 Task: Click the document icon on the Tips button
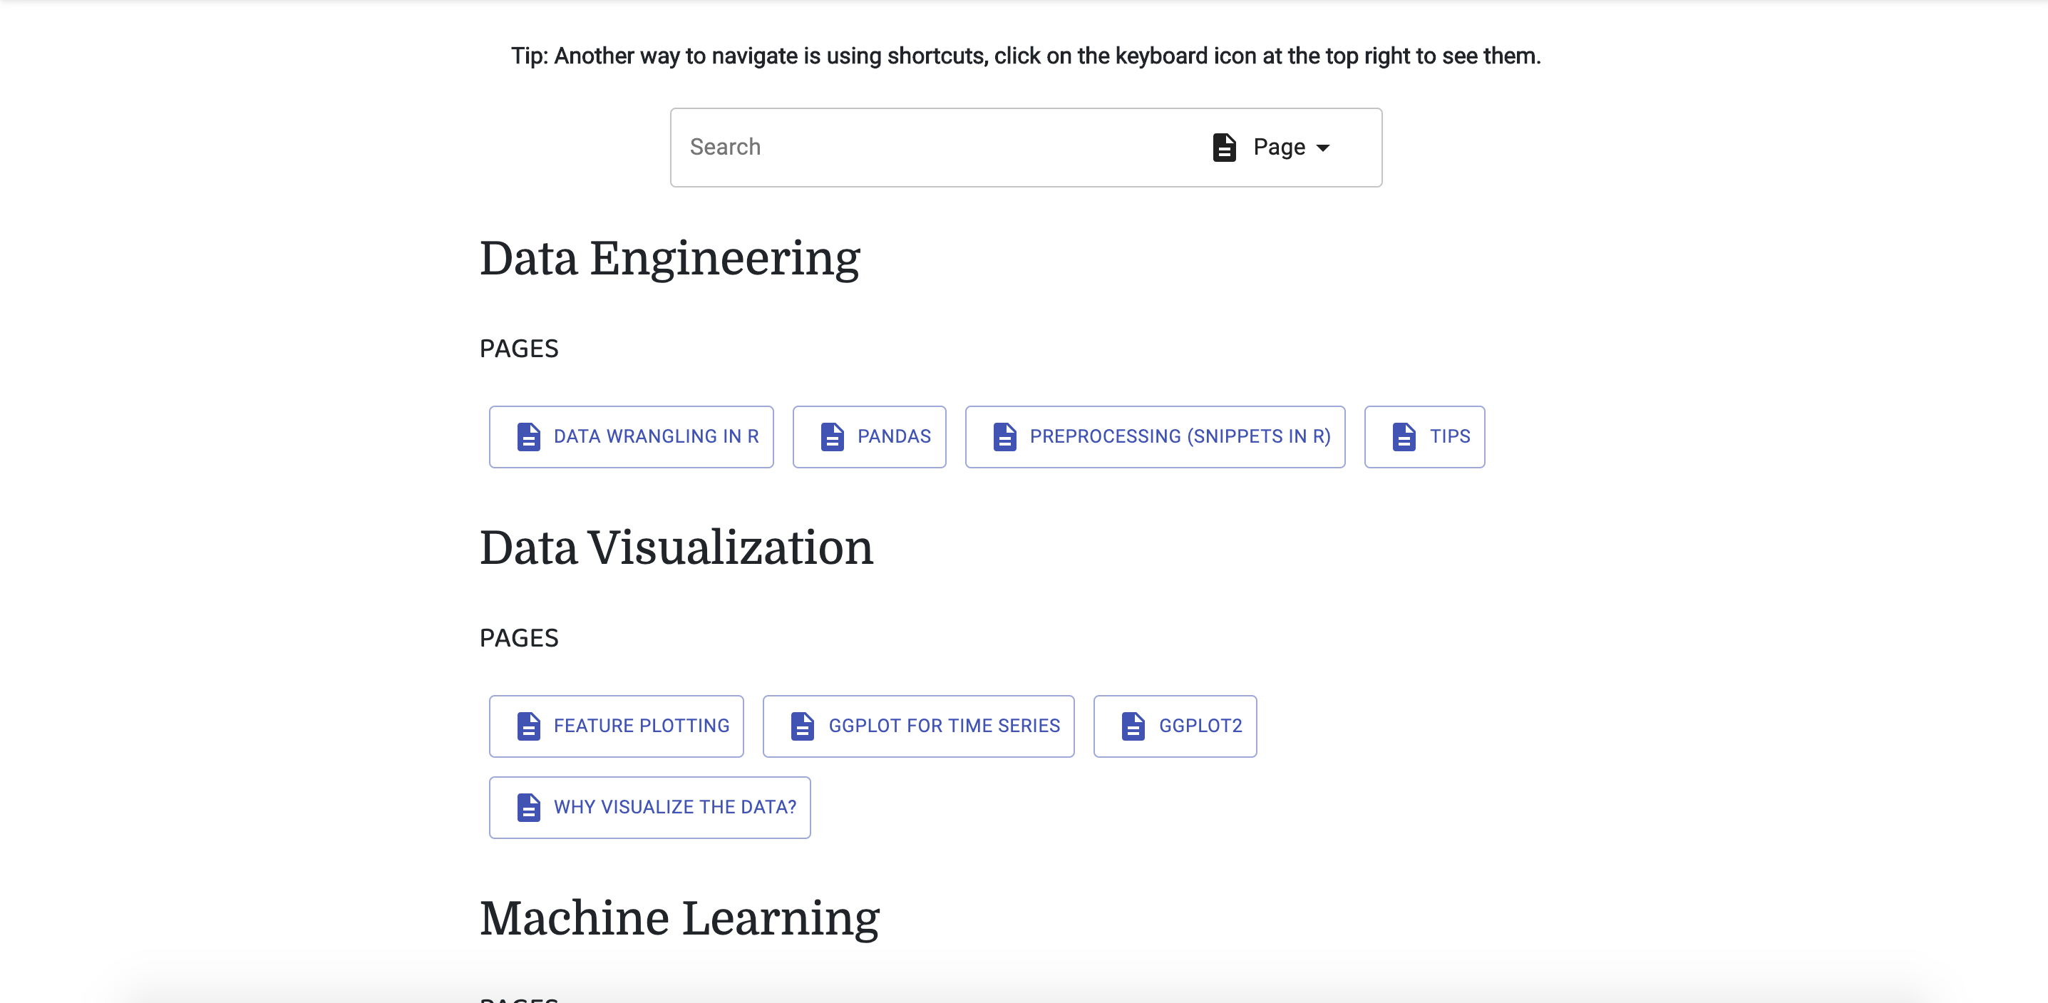pyautogui.click(x=1404, y=437)
